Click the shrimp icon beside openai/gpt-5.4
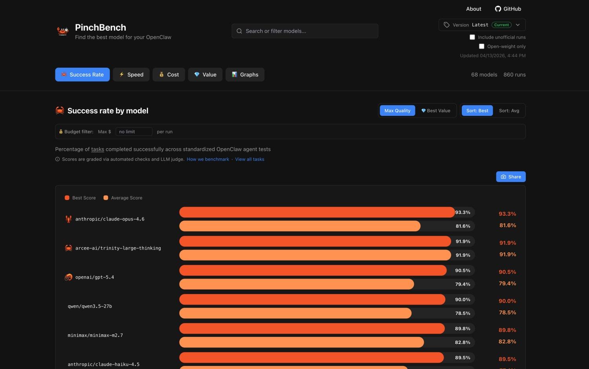This screenshot has width=589, height=369. coord(68,277)
